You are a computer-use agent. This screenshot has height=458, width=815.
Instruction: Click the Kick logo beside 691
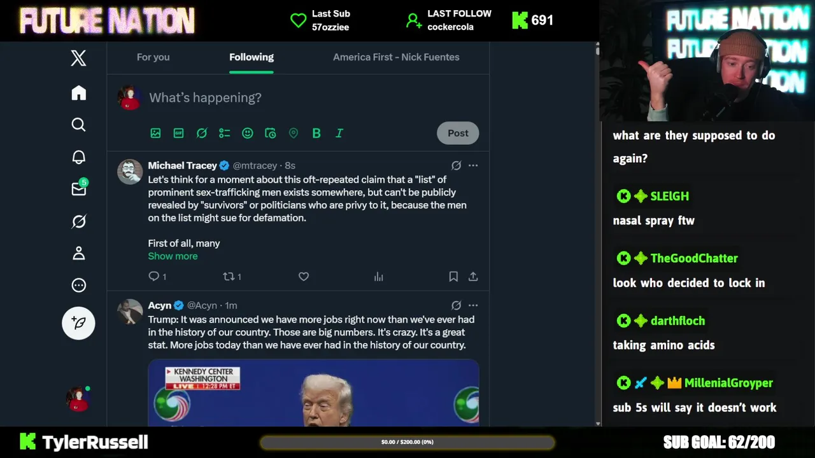(520, 20)
